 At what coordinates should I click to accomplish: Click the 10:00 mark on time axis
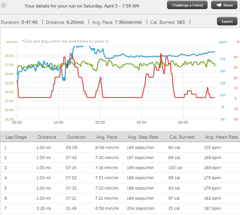pos(58,122)
